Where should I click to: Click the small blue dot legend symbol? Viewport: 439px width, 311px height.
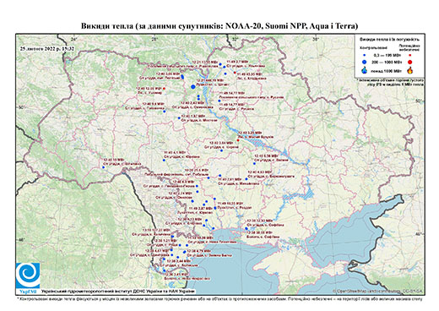tap(365, 55)
